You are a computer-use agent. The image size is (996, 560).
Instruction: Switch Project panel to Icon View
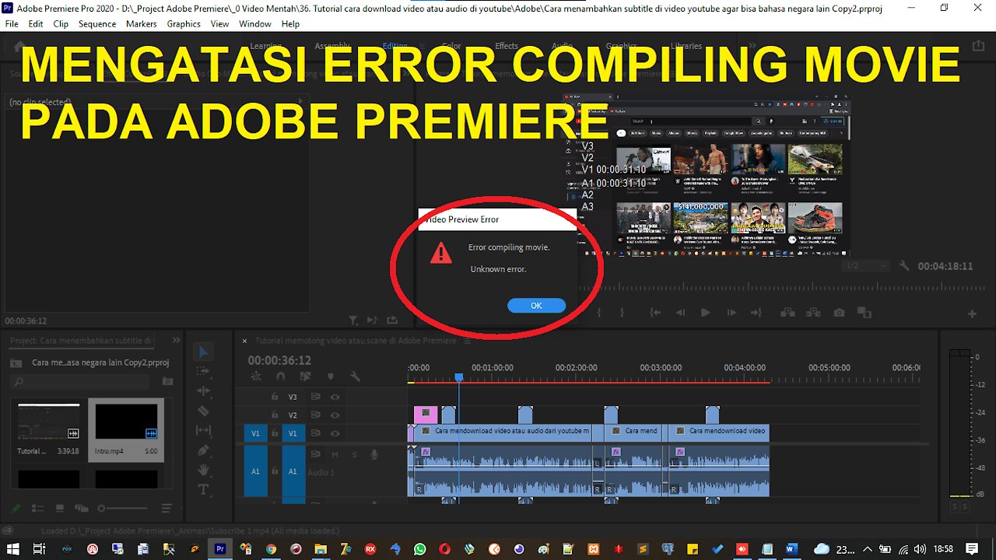[60, 509]
